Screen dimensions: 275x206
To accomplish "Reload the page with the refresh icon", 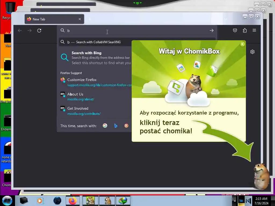I will tap(39, 31).
